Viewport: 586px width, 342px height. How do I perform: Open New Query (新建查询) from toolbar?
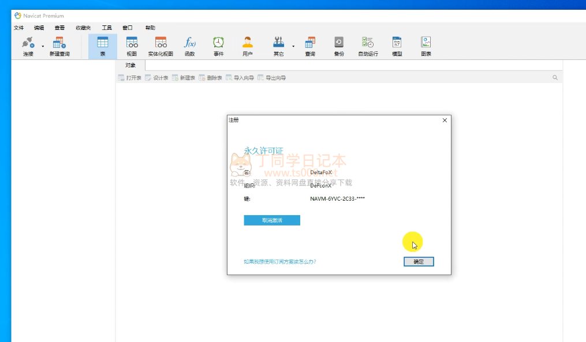click(x=59, y=46)
